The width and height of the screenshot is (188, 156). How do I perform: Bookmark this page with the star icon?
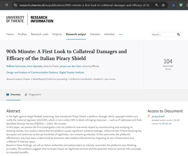coord(163,5)
